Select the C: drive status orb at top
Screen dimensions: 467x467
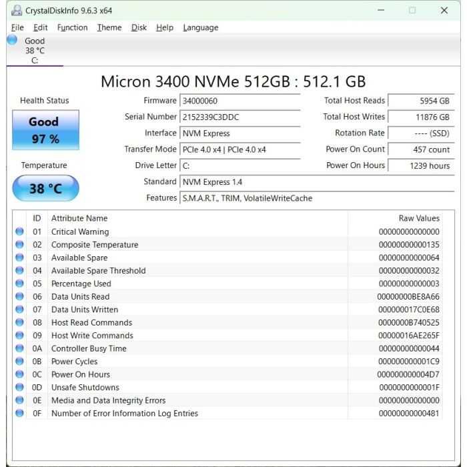click(x=12, y=39)
